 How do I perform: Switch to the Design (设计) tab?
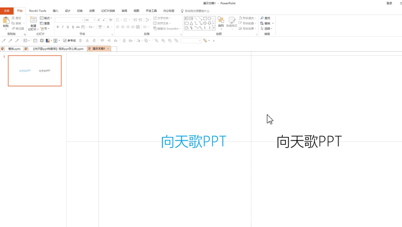coord(68,11)
